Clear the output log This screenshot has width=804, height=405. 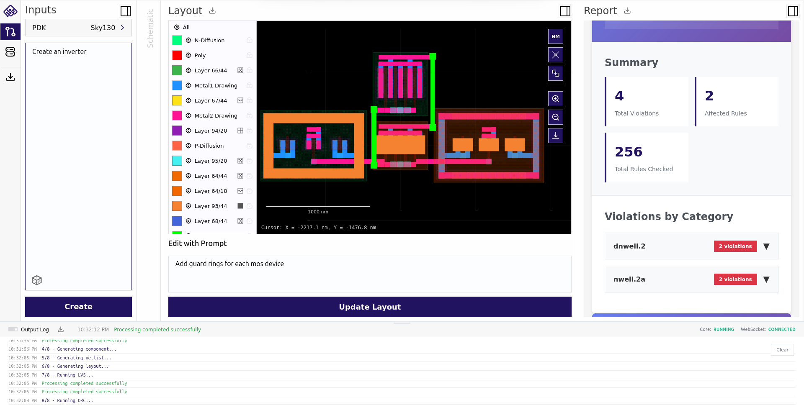coord(782,350)
